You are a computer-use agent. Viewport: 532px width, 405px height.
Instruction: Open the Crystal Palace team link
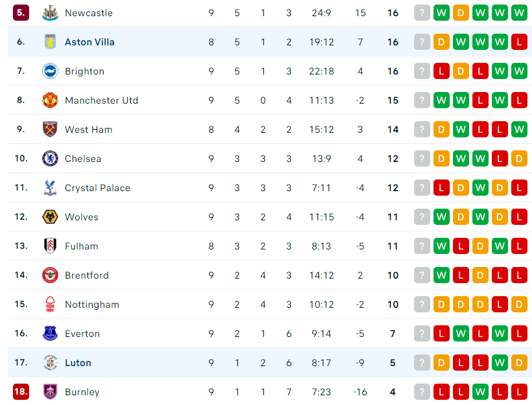pyautogui.click(x=97, y=188)
